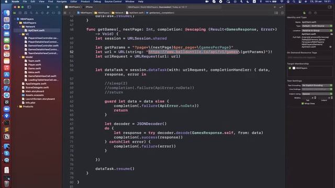Open the Editor menu
The height and width of the screenshot is (188, 335).
(x=74, y=2)
